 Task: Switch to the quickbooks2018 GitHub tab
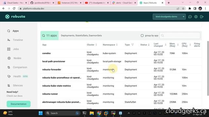pyautogui.click(x=42, y=3)
